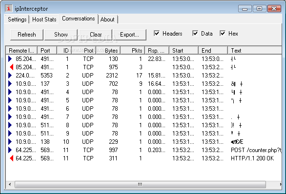Image resolution: width=286 pixels, height=194 pixels.
Task: Sort by the Port column header
Action: click(x=47, y=51)
